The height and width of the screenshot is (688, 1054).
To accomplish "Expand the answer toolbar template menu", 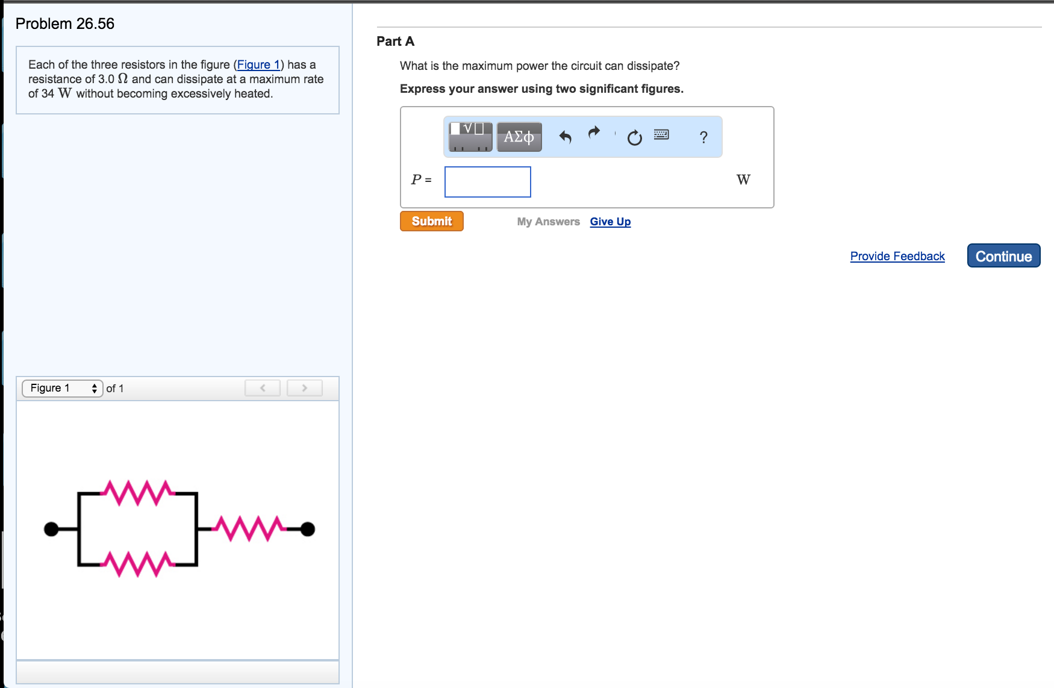I will pos(469,145).
